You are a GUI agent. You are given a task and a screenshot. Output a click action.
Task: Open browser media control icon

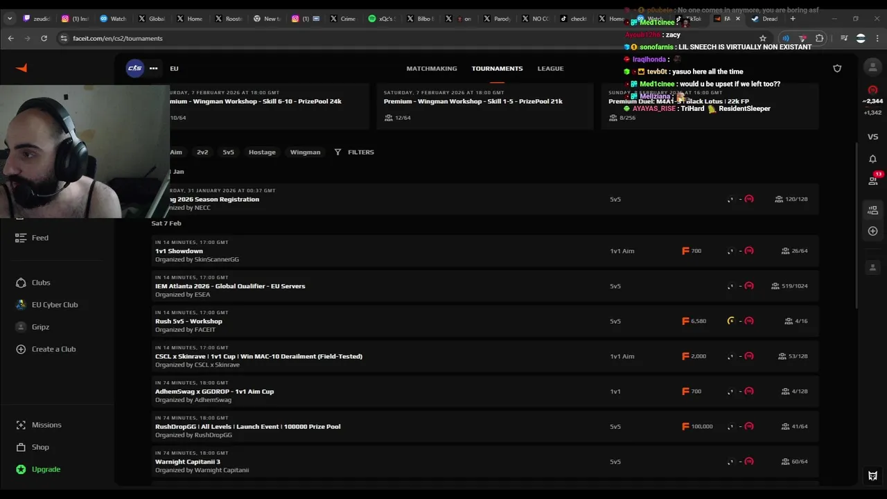click(x=844, y=38)
